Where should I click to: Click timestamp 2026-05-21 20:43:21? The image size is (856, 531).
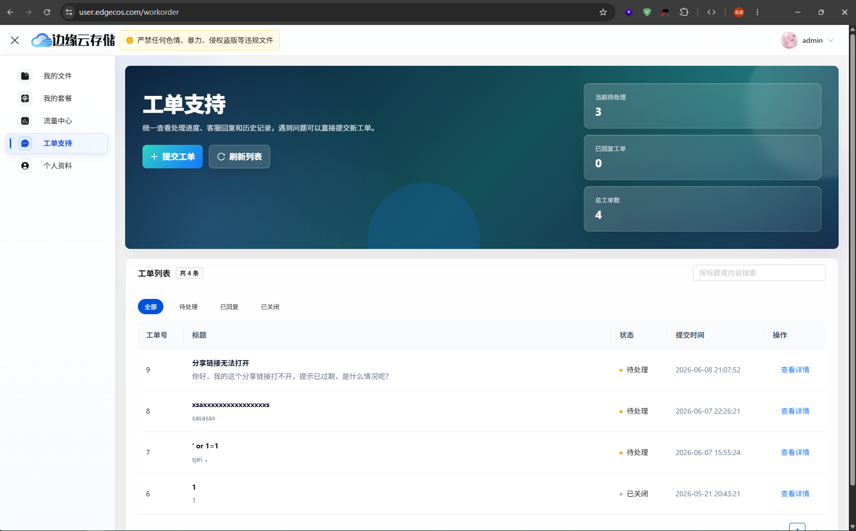[x=708, y=494]
